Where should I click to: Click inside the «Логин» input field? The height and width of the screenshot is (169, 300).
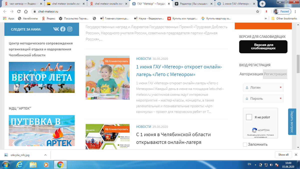[x=262, y=87]
